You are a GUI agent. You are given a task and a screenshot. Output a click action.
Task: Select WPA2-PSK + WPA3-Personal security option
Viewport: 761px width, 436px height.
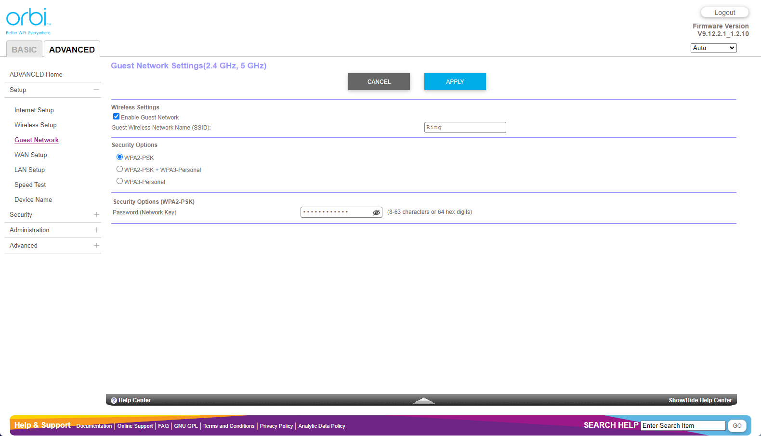[119, 169]
